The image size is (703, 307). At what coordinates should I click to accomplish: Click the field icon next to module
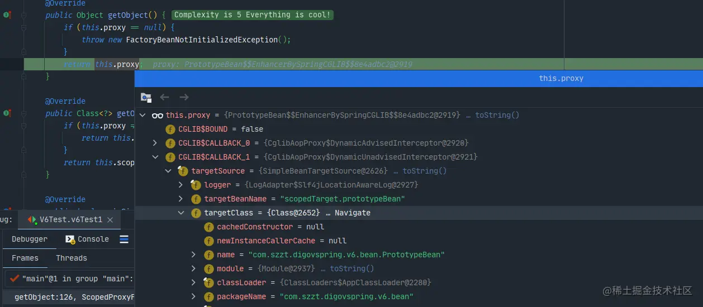tap(208, 268)
